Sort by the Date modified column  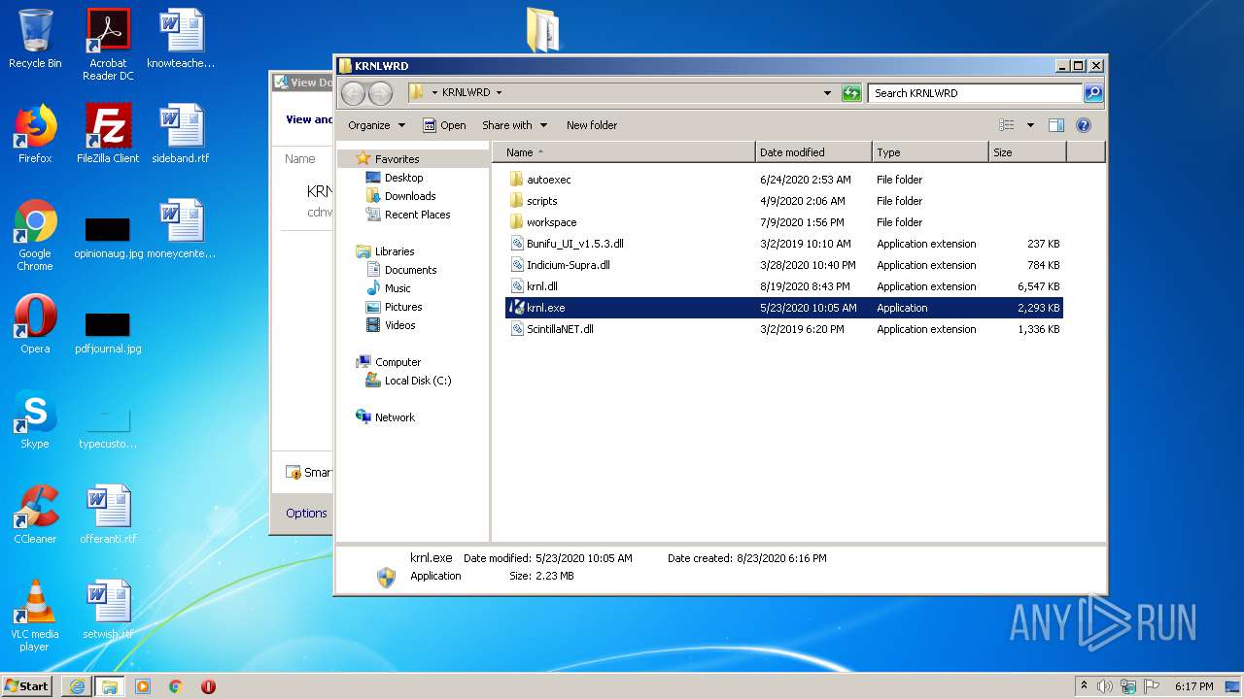(x=813, y=152)
